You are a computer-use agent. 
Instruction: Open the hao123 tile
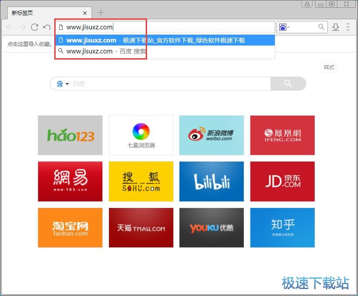point(70,135)
